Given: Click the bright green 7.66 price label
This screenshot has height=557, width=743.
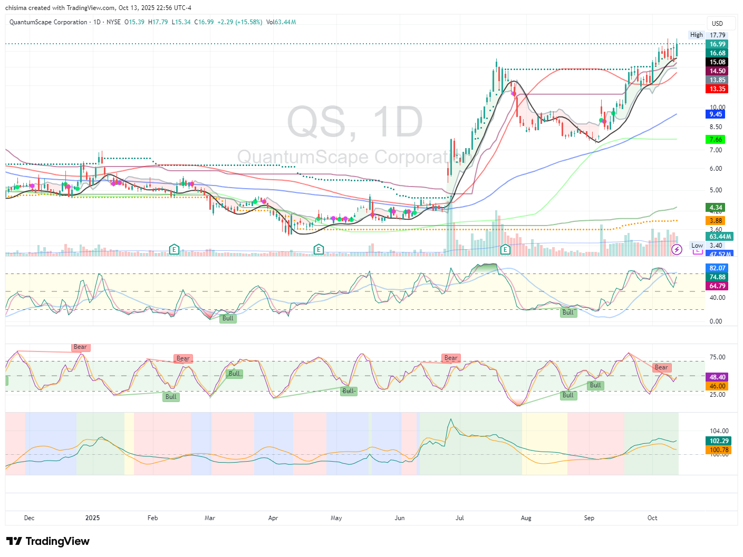Looking at the screenshot, I should (x=716, y=140).
